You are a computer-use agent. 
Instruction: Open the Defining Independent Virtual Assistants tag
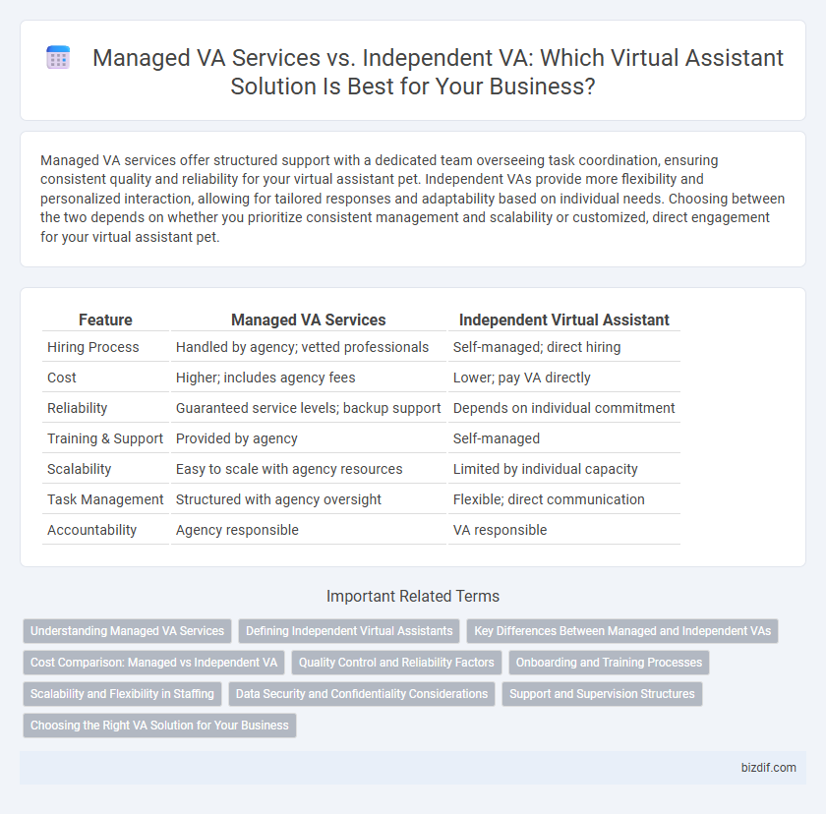coord(349,631)
